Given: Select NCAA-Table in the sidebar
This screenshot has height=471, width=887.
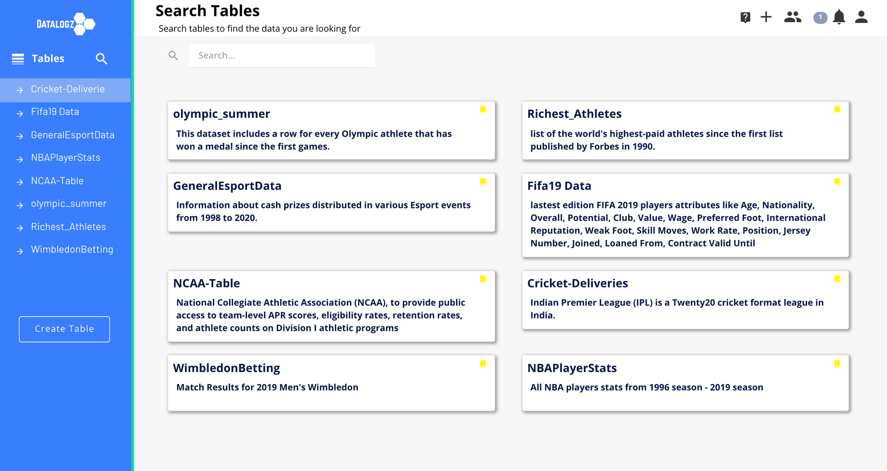Looking at the screenshot, I should coord(57,181).
